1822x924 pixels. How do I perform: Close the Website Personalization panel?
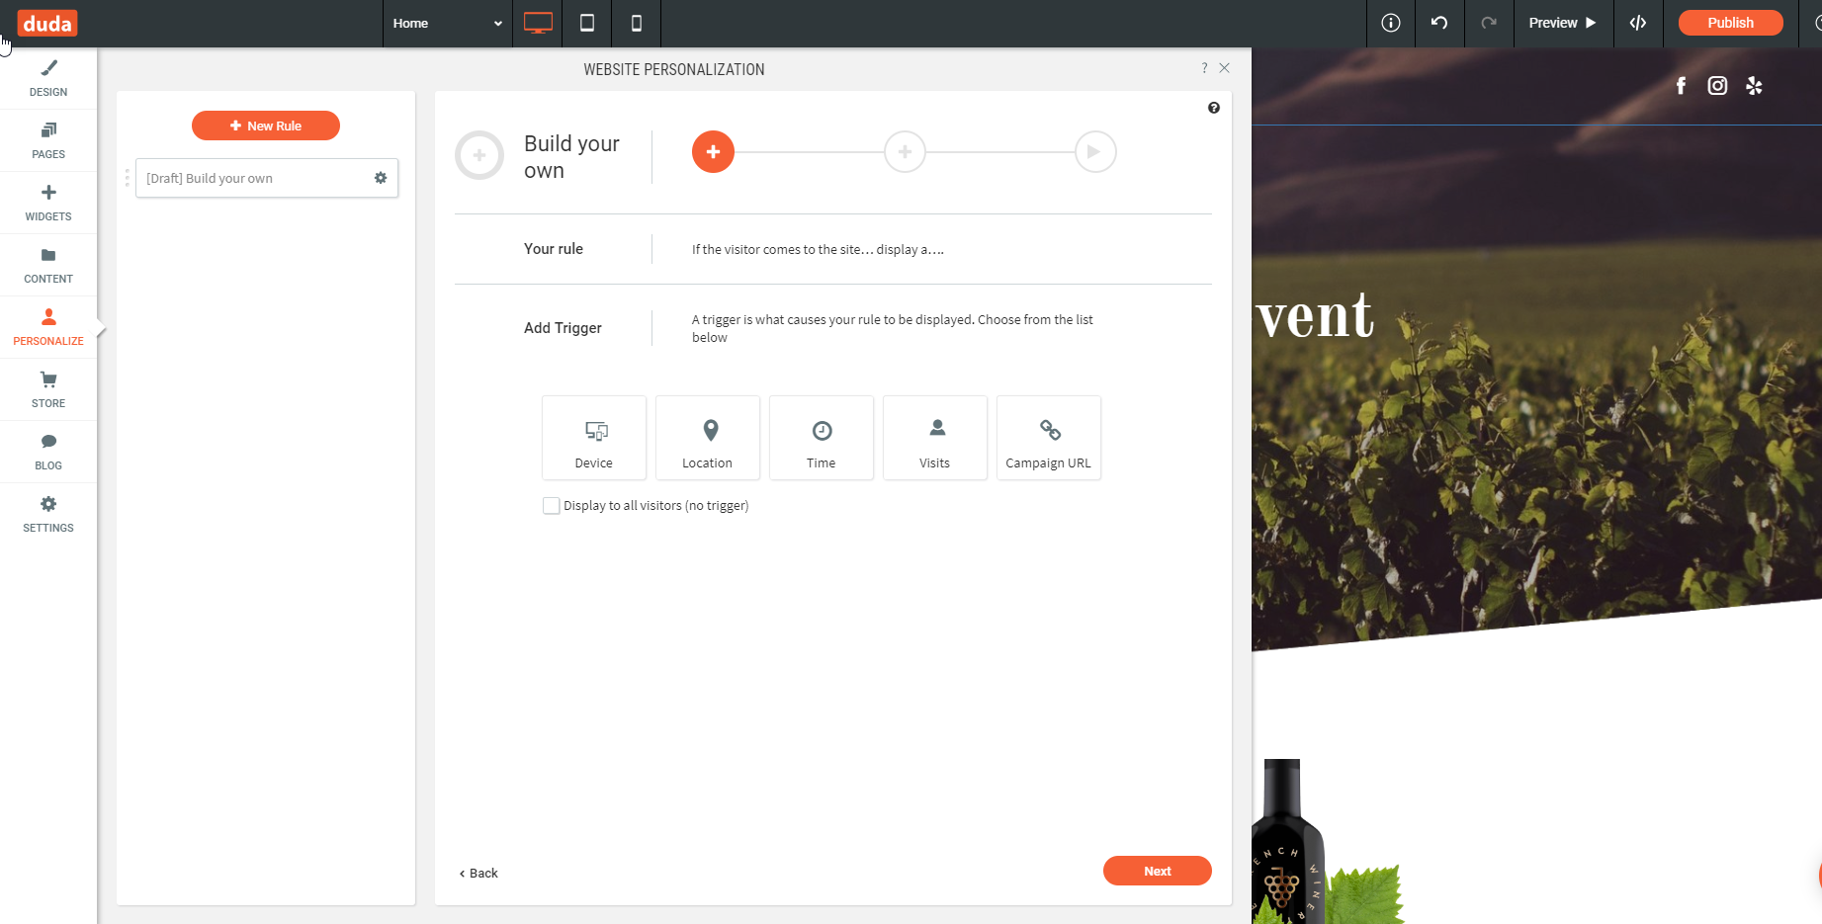pyautogui.click(x=1225, y=68)
